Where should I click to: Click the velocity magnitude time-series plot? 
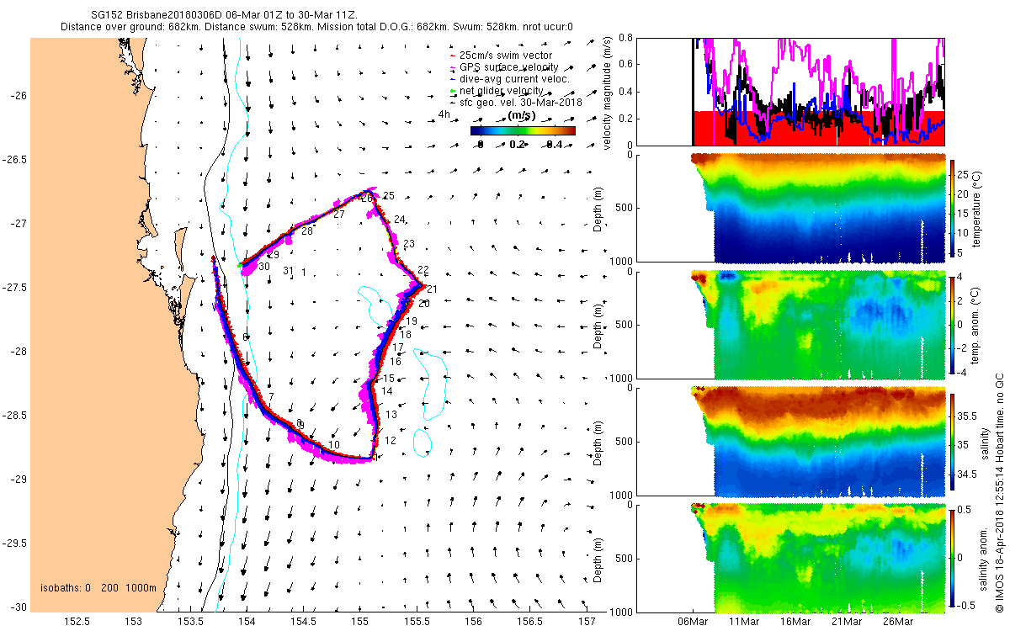[791, 92]
